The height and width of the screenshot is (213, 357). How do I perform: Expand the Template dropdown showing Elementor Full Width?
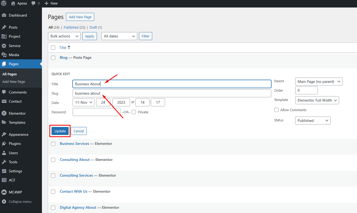click(x=317, y=100)
